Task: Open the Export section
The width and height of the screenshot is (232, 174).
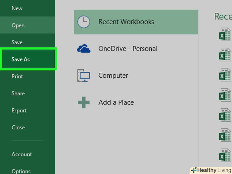Action: [19, 110]
